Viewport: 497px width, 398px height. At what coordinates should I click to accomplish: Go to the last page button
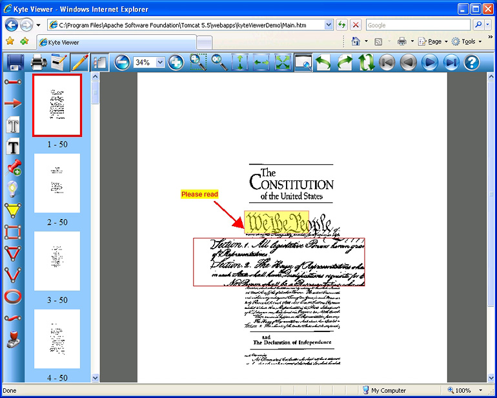451,62
